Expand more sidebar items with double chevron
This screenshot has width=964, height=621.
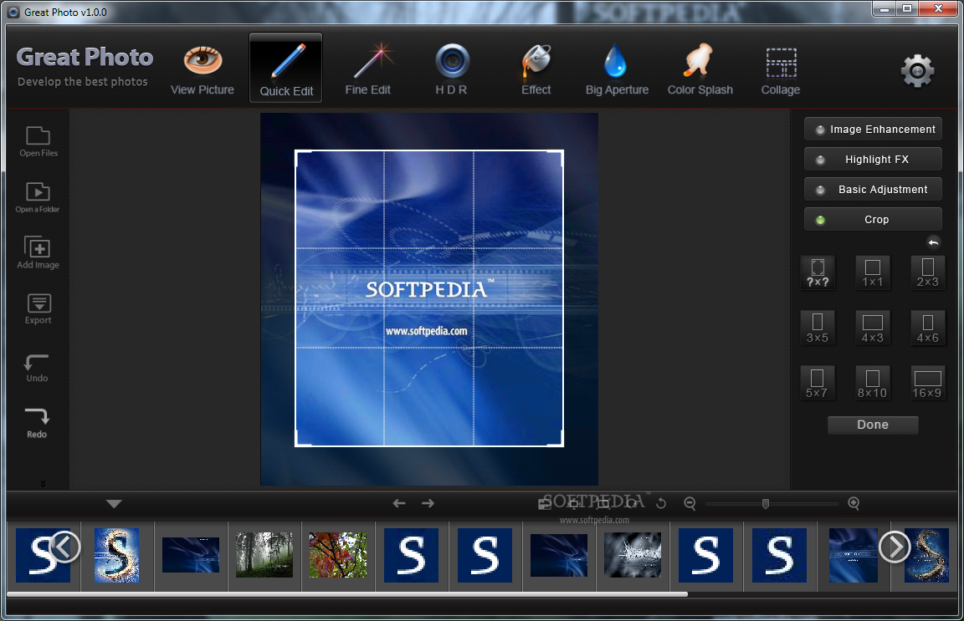(43, 483)
